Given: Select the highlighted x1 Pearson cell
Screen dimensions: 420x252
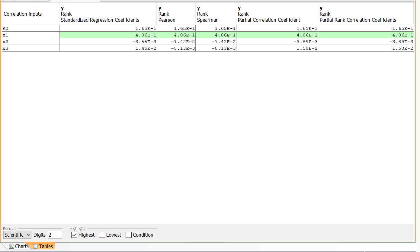Looking at the screenshot, I should (176, 35).
